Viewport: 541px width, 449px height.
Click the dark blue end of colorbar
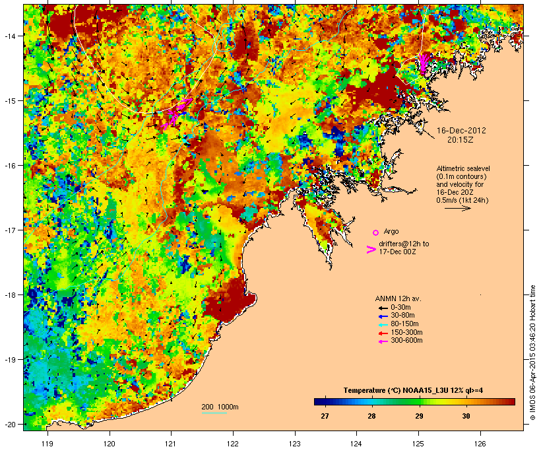click(x=320, y=401)
